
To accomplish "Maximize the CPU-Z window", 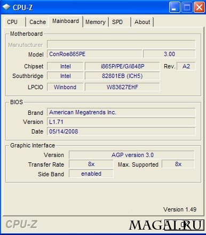I will click(187, 7).
